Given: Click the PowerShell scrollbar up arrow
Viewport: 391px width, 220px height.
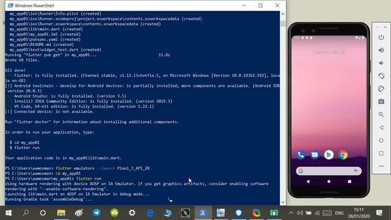Looking at the screenshot, I should tap(283, 14).
